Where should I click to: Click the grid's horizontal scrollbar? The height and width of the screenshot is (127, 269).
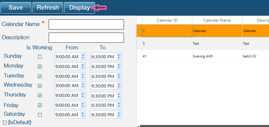[x=203, y=126]
